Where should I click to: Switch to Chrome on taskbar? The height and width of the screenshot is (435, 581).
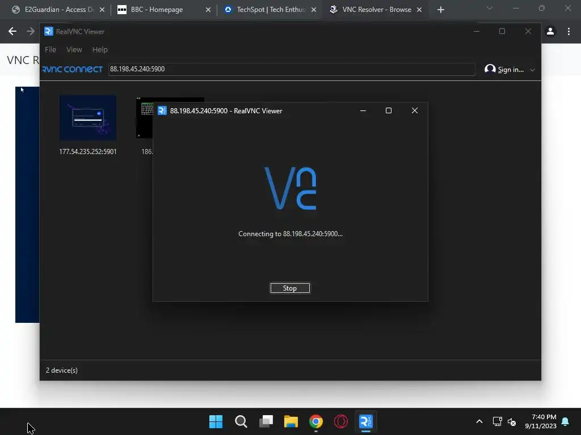[316, 421]
